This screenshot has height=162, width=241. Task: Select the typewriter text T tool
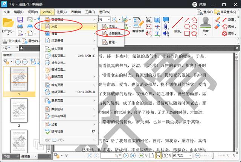click(157, 20)
